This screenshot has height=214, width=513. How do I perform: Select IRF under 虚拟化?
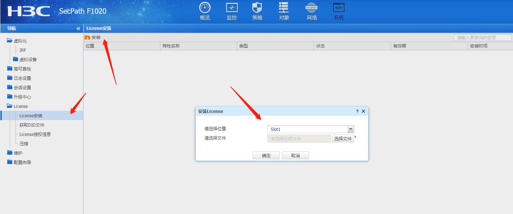pos(22,50)
